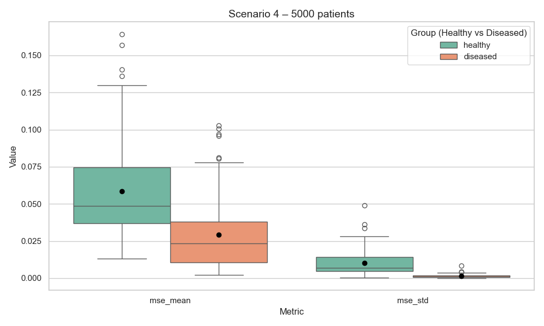This screenshot has width=544, height=326.
Task: Click the chart title "Scenario 4 – 5000 patients"
Action: tap(292, 14)
